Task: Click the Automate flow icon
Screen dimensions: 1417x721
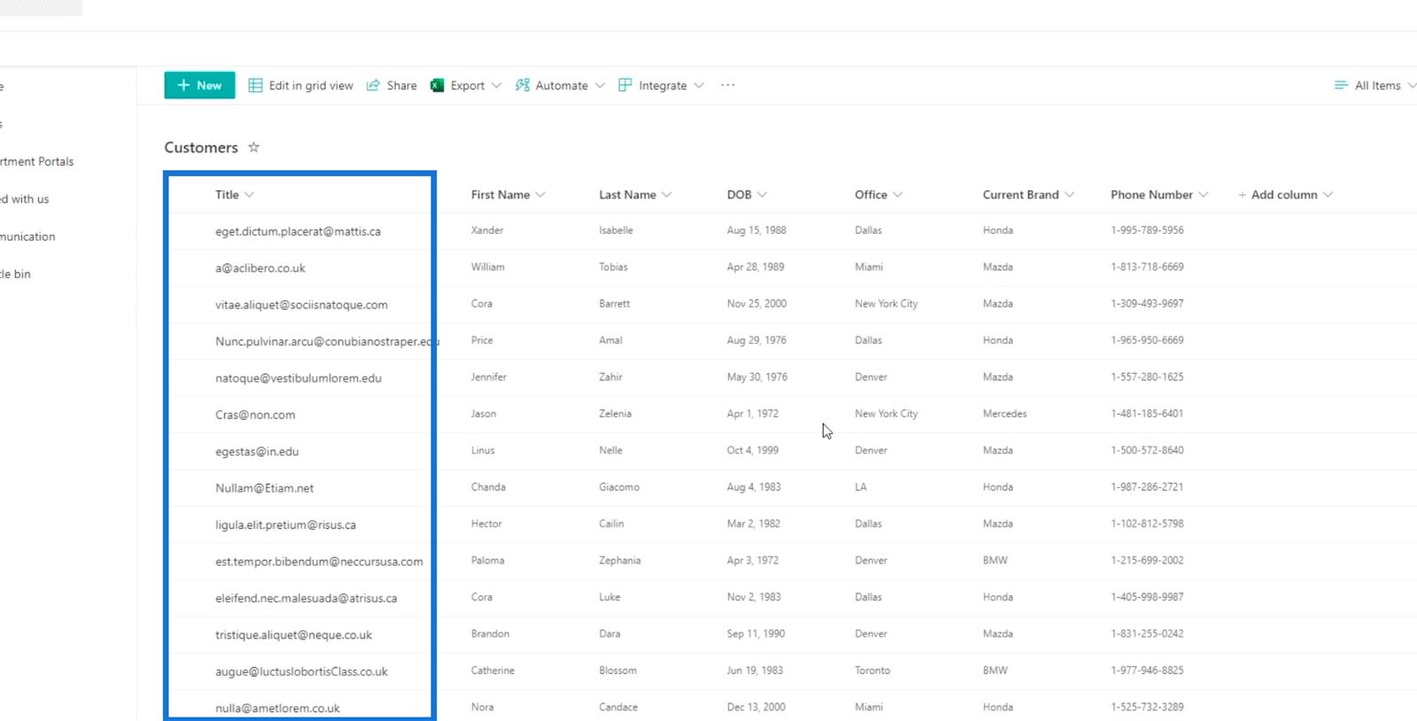Action: pos(523,85)
